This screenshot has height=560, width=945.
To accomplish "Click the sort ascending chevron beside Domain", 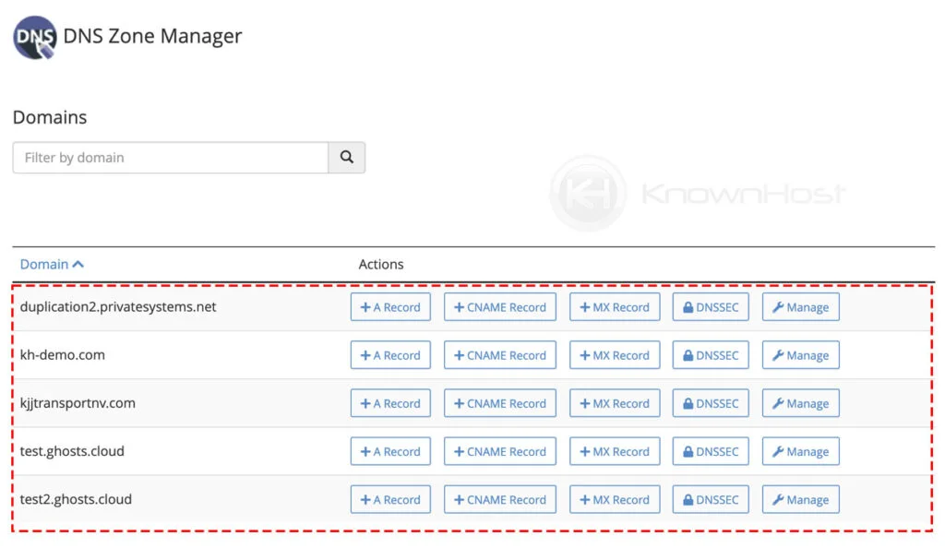I will pyautogui.click(x=78, y=264).
